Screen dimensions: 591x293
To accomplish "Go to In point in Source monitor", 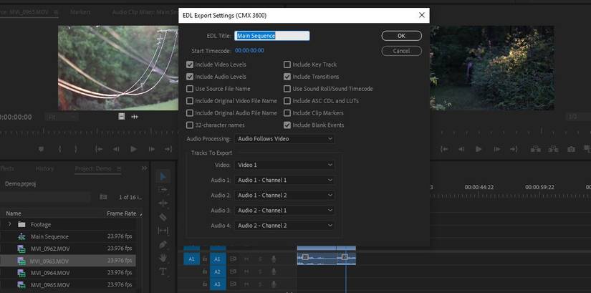I will [99, 149].
